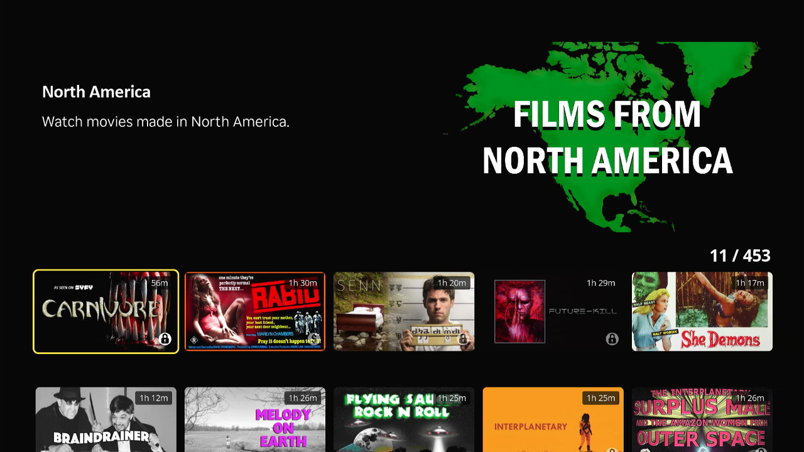The image size is (804, 452).
Task: Click "Watch movies made in North America." description
Action: 166,121
